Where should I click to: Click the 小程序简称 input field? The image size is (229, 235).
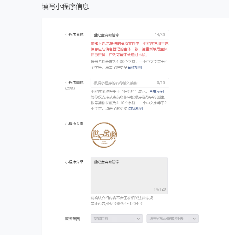[130, 83]
